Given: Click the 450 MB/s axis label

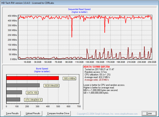Looking at the screenshot, I should 12,16.
